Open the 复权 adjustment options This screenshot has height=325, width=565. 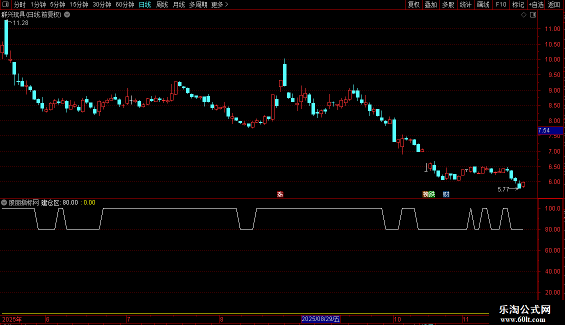413,4
